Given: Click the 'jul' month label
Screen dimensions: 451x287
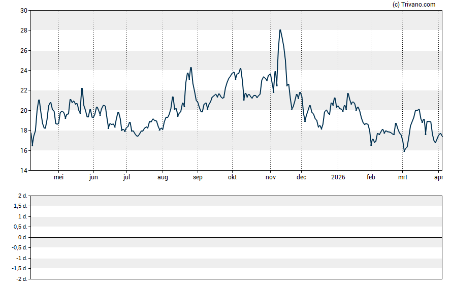Looking at the screenshot, I should 126,177.
